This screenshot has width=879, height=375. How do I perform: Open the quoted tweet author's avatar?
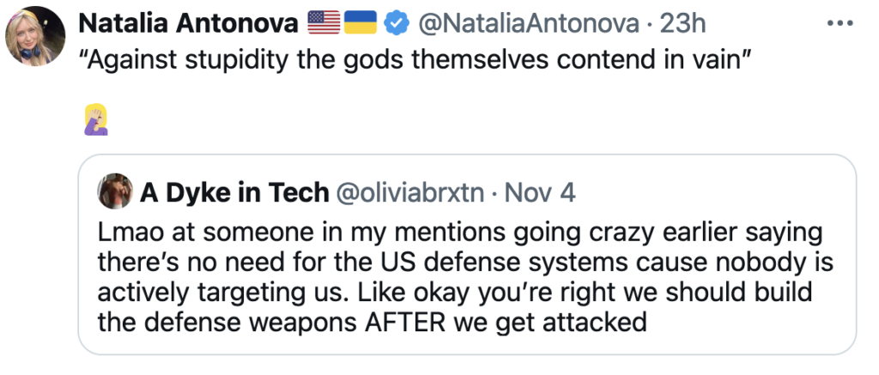pyautogui.click(x=115, y=192)
